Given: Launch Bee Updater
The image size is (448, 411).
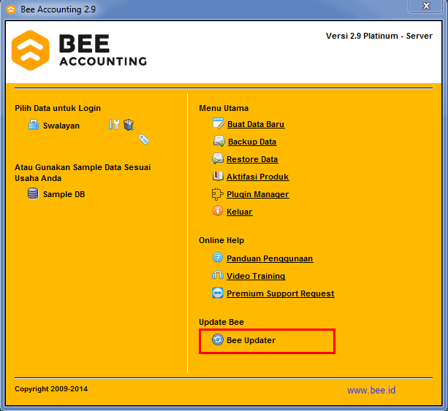Looking at the screenshot, I should point(251,340).
